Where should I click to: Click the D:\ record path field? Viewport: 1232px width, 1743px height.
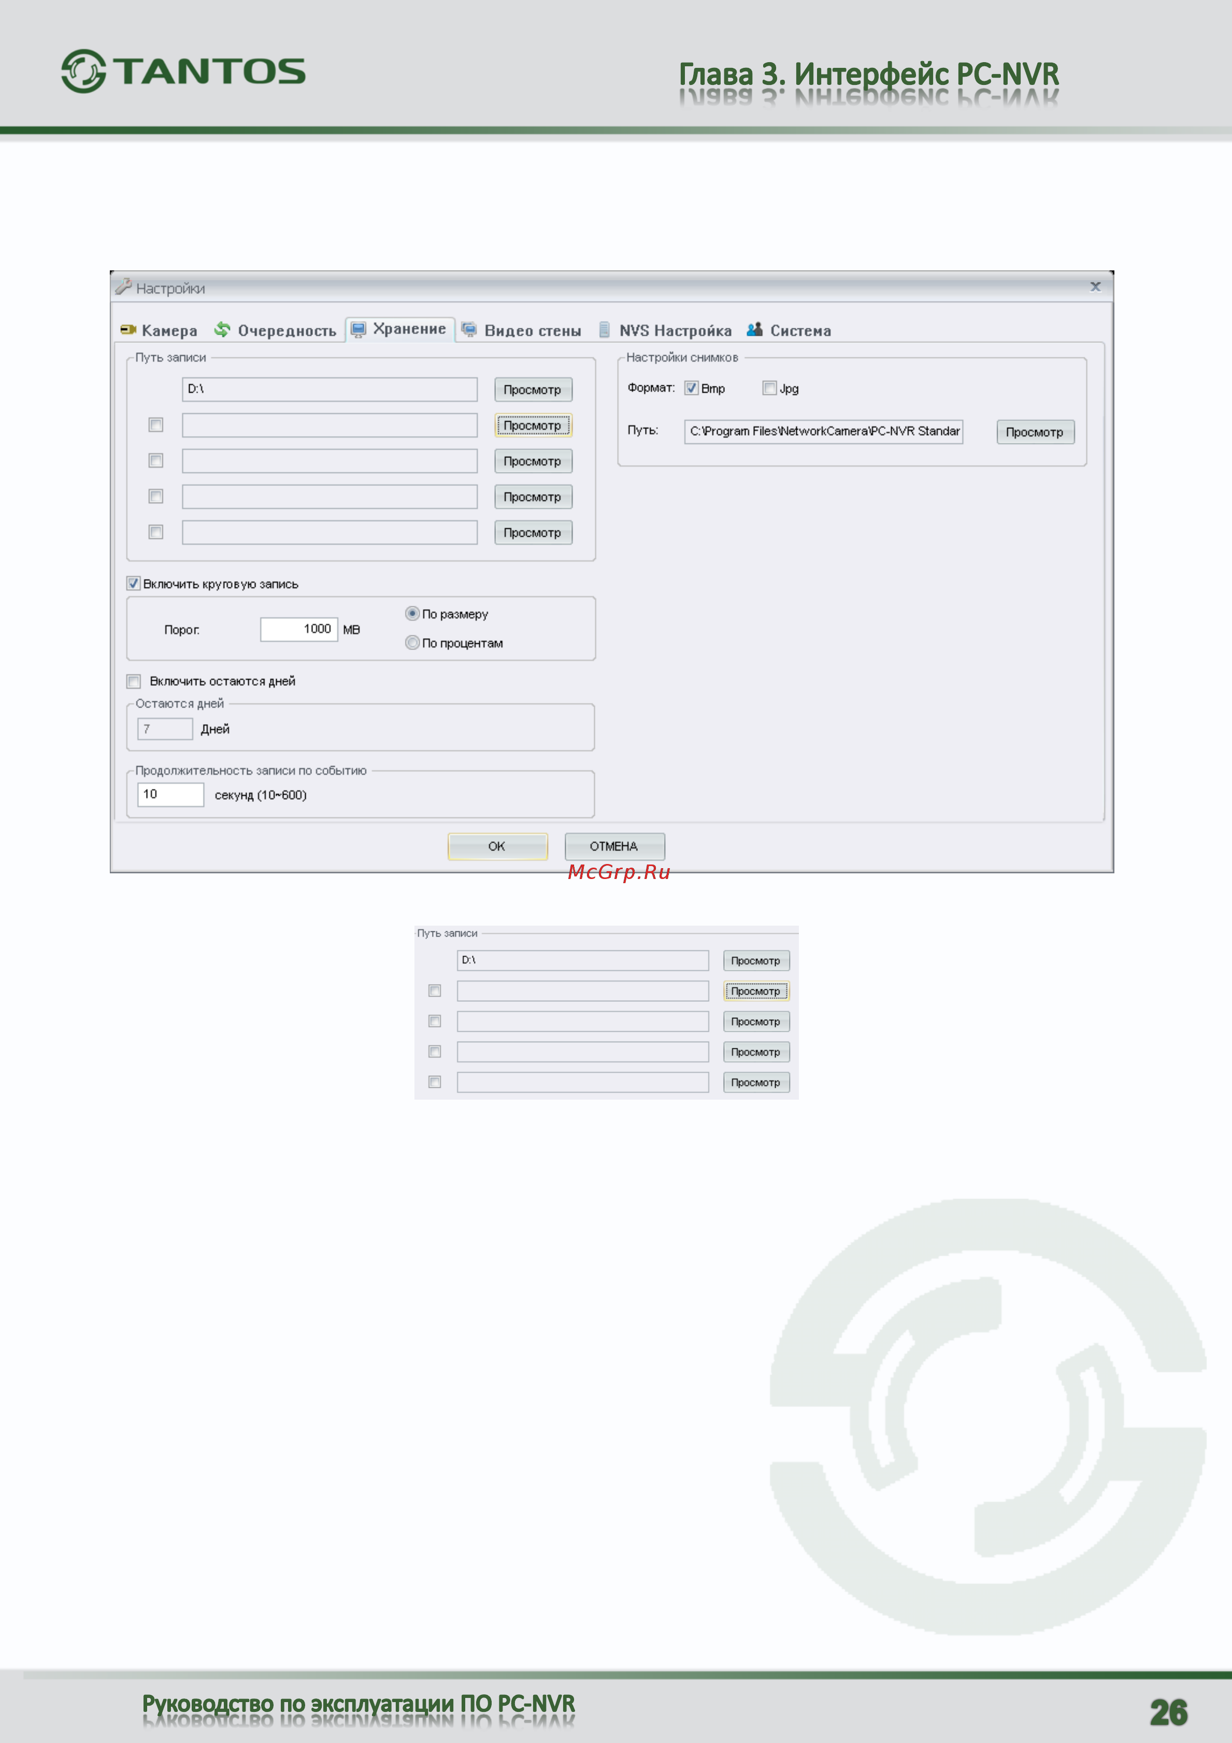[330, 390]
